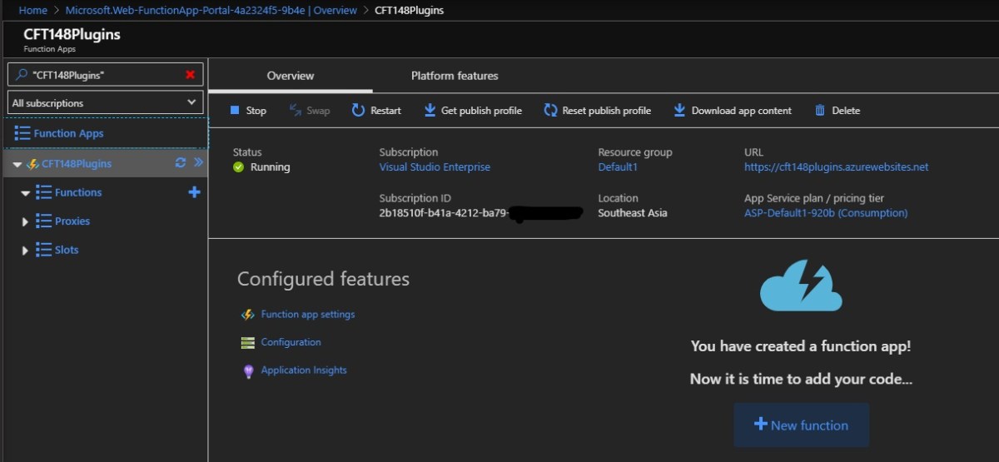Screen dimensions: 999x462
Task: Click Reset publish profile icon
Action: pos(550,111)
